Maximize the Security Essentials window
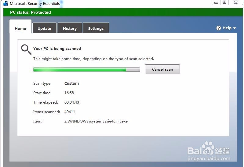The height and width of the screenshot is (167, 244). [224, 2]
